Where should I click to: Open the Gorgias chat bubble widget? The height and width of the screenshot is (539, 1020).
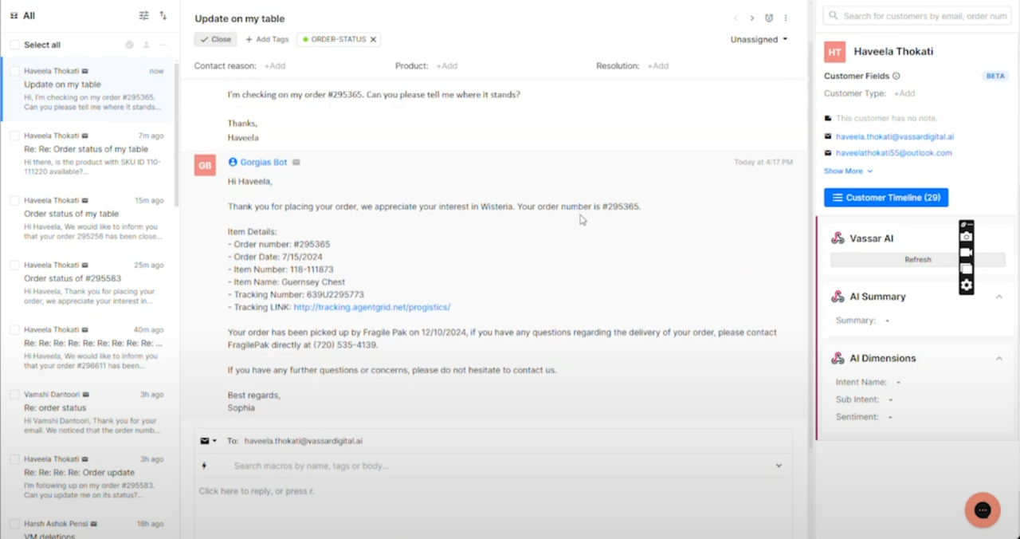point(983,510)
